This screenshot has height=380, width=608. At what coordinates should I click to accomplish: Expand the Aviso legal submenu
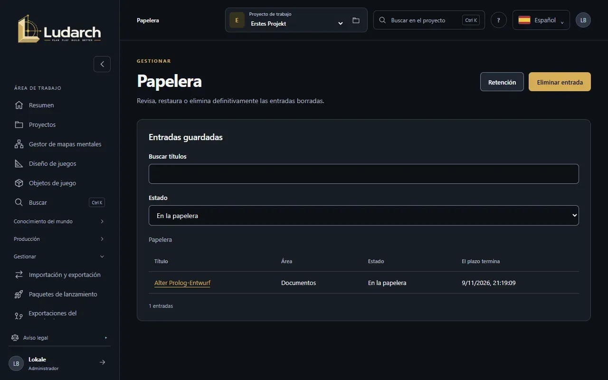106,338
